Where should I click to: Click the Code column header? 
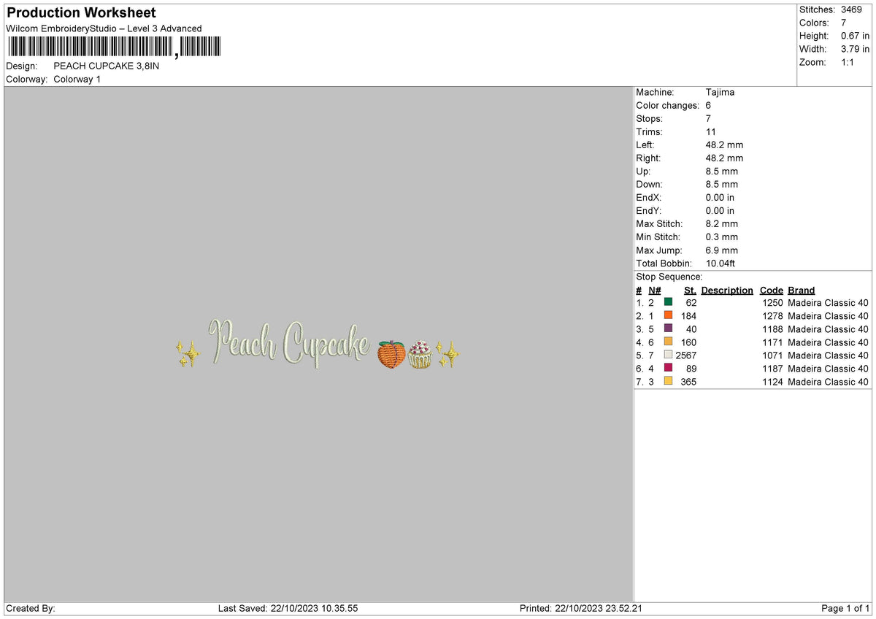point(771,291)
